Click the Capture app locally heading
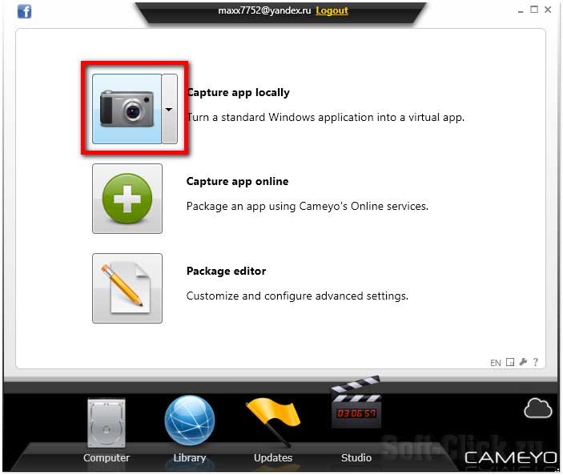The height and width of the screenshot is (475, 563). click(238, 92)
